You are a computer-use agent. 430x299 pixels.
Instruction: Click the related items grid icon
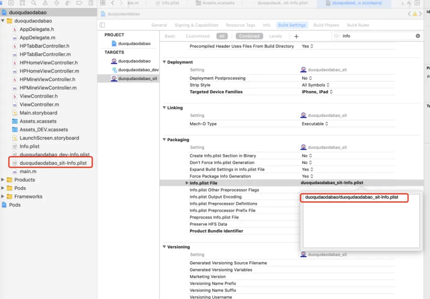click(x=103, y=3)
